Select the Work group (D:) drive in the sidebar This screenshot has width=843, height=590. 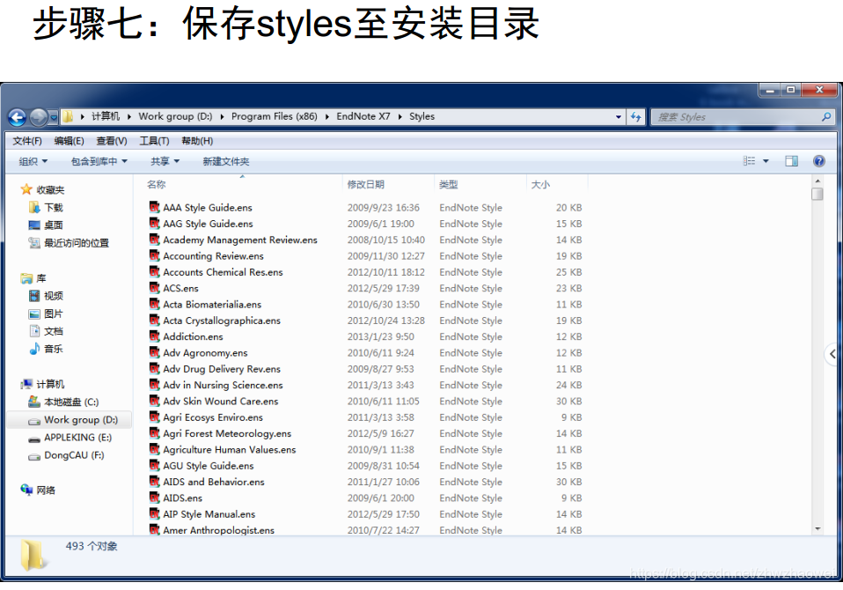coord(69,420)
